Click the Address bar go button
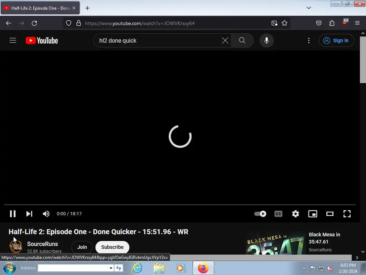The width and height of the screenshot is (366, 275). (x=119, y=268)
